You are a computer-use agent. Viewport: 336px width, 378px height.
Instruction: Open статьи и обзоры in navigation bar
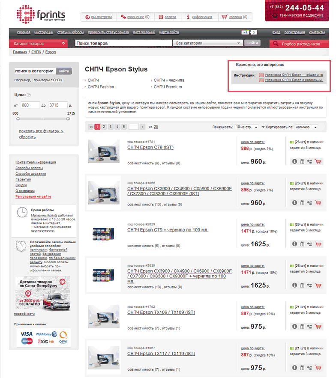click(71, 32)
